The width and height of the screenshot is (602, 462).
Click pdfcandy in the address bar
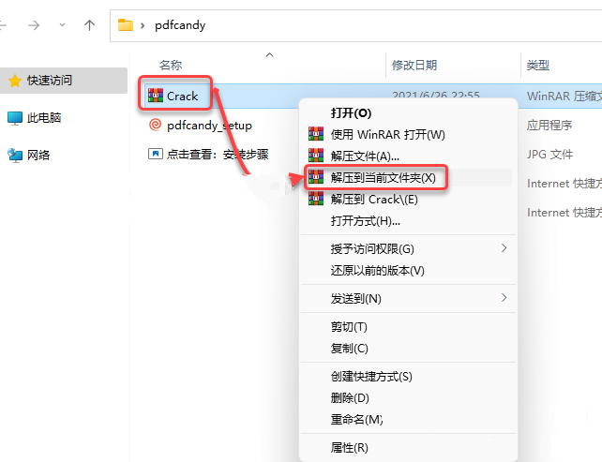click(x=180, y=25)
